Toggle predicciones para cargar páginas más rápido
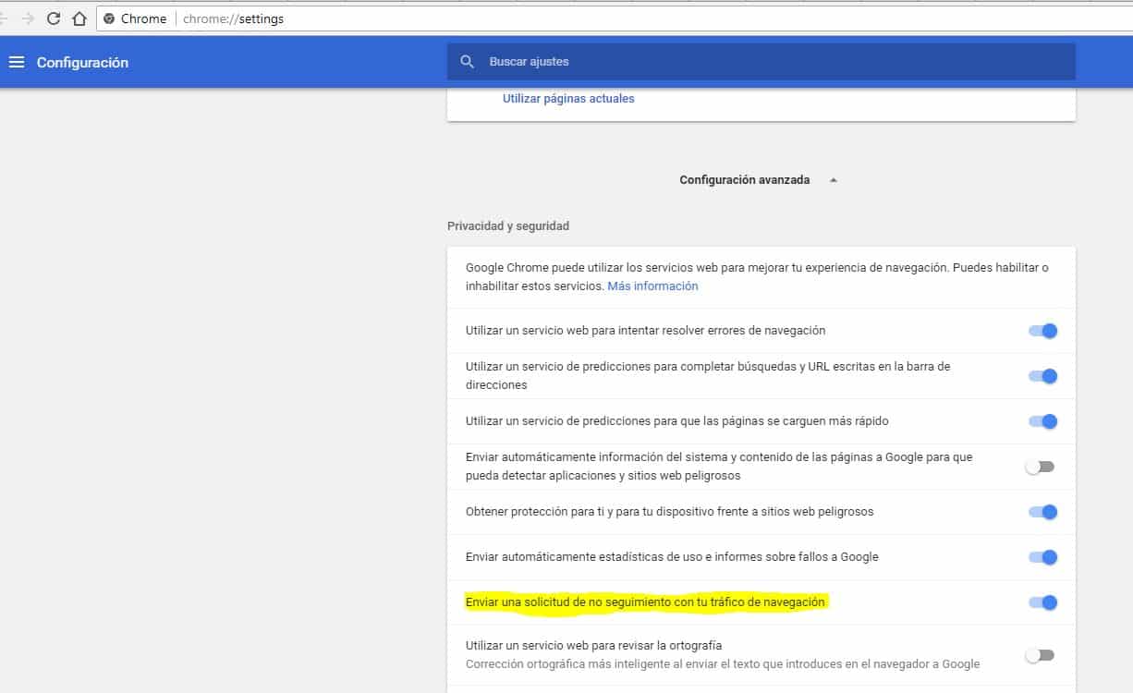Image resolution: width=1133 pixels, height=693 pixels. click(1042, 421)
